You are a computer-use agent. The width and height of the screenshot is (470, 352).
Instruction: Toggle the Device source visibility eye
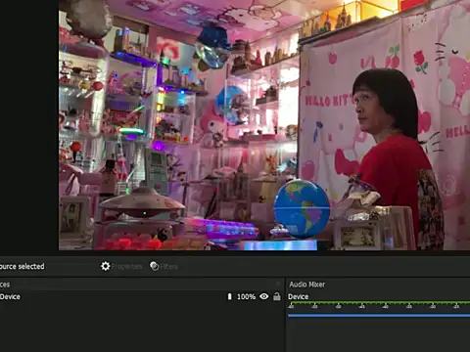click(264, 296)
